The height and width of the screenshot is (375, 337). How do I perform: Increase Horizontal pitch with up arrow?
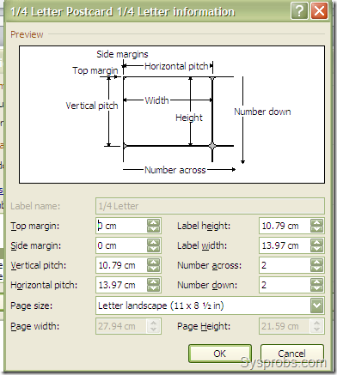tap(154, 281)
